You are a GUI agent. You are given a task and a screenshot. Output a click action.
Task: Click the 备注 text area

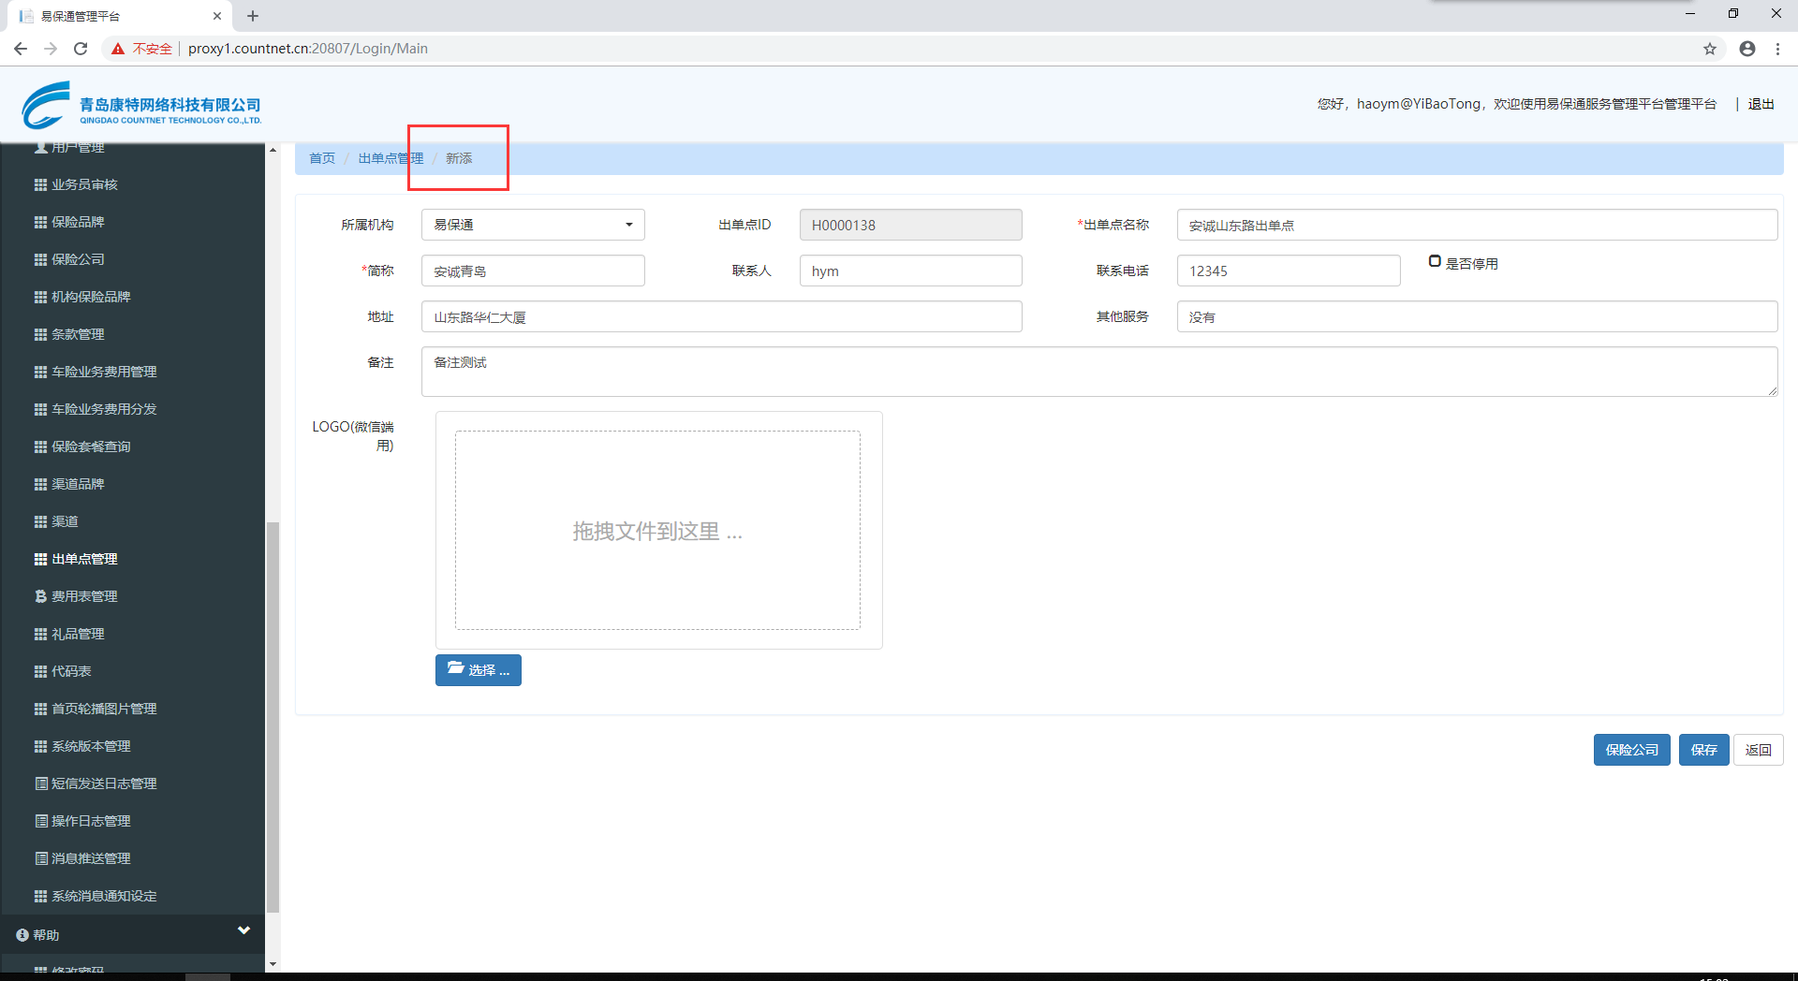1099,372
